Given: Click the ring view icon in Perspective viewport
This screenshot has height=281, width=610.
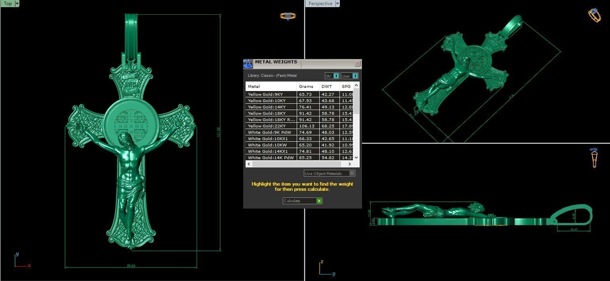Looking at the screenshot, I should [594, 15].
